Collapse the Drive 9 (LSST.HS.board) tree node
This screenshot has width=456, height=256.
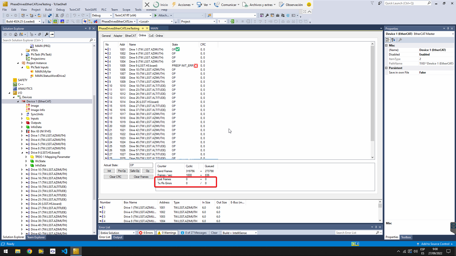point(22,153)
